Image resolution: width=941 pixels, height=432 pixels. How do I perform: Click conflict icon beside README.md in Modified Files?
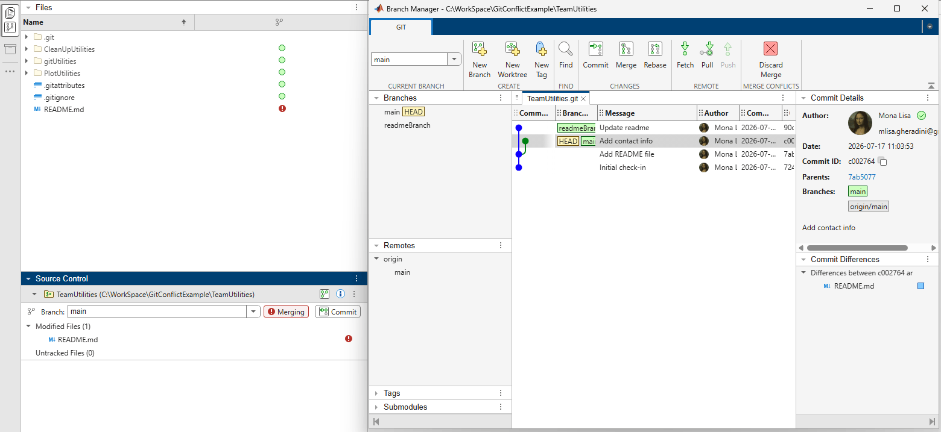coord(349,339)
